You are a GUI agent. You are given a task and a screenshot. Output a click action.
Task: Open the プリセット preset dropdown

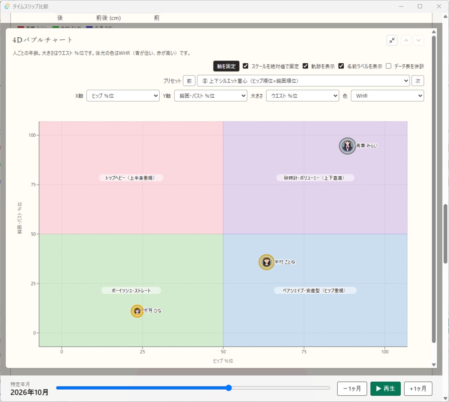pos(303,81)
